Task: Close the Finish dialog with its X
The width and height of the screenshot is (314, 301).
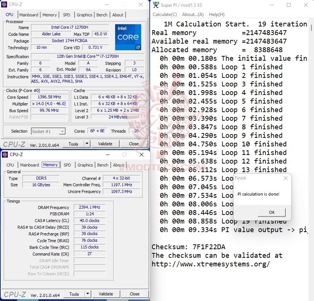Action: [286, 178]
